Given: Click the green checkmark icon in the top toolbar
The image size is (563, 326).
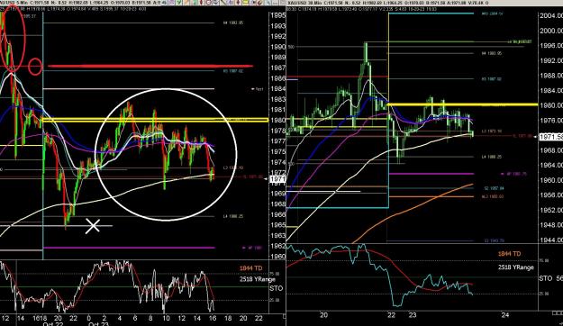Looking at the screenshot, I should click(x=179, y=2).
